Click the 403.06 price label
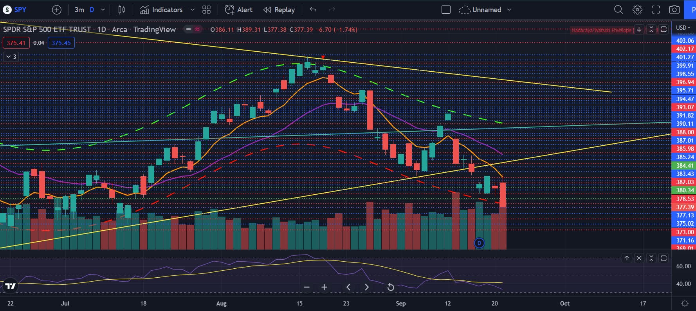The width and height of the screenshot is (696, 311). point(684,40)
